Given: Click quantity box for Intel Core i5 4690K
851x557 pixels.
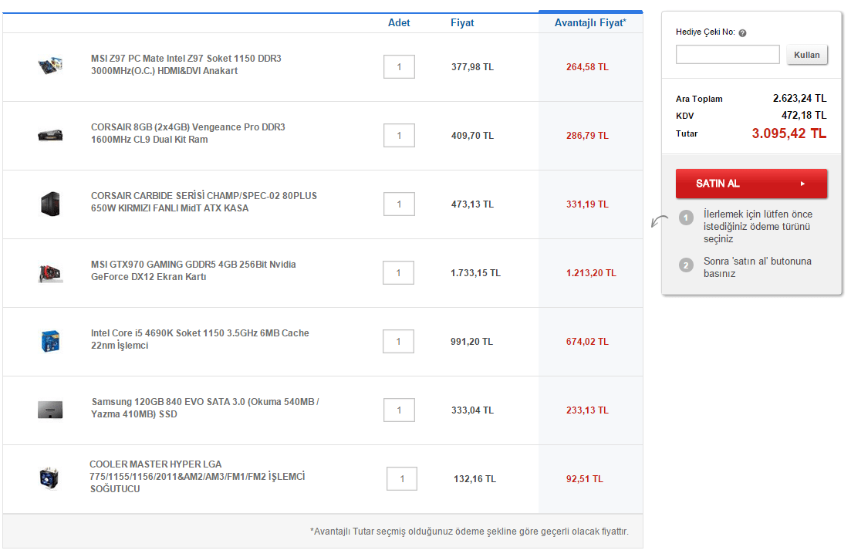Looking at the screenshot, I should coord(398,341).
